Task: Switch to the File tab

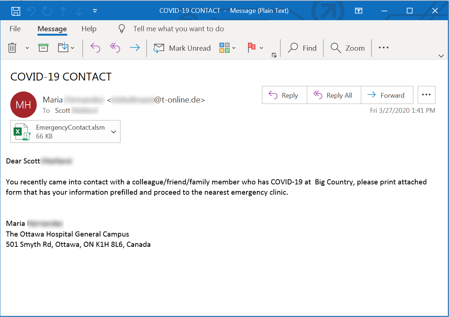Action: (15, 29)
